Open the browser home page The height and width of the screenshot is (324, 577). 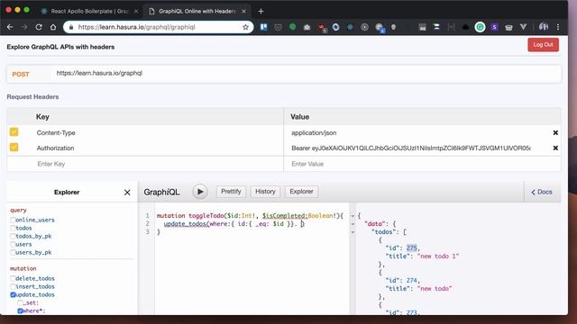pyautogui.click(x=53, y=27)
